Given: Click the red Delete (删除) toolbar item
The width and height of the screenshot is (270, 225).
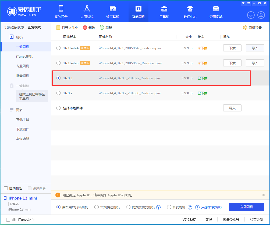Looking at the screenshot, I should tap(89, 28).
